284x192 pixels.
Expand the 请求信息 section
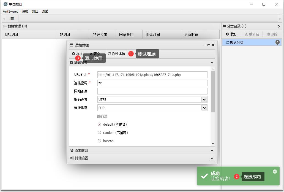coord(142,150)
